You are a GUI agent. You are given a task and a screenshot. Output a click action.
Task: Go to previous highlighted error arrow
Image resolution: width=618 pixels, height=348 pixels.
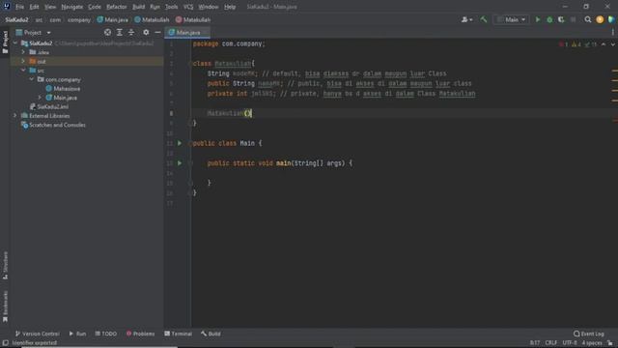click(604, 44)
